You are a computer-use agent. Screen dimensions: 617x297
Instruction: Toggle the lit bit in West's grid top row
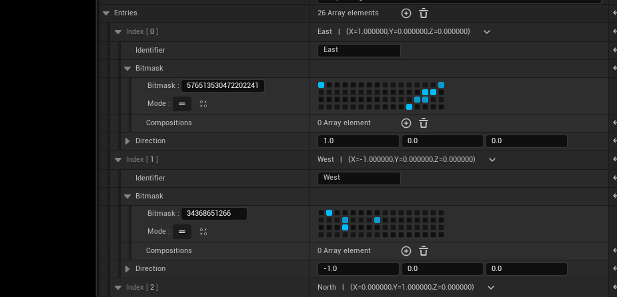coord(329,213)
